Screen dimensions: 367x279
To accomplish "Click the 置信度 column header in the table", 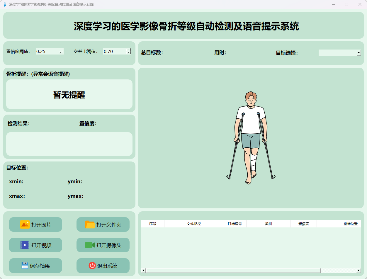I will [x=303, y=224].
